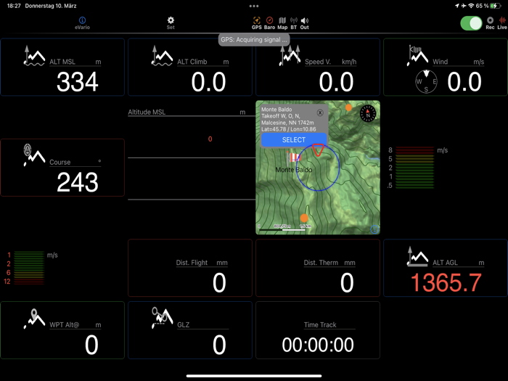Tap the ALT Climb value 0.0
The width and height of the screenshot is (508, 381).
pos(208,81)
